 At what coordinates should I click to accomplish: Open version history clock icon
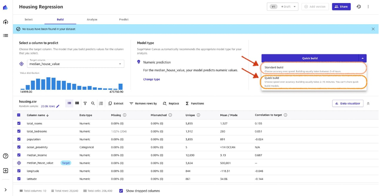[359, 6]
